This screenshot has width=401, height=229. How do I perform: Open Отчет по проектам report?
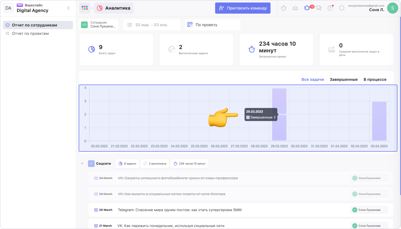30,33
